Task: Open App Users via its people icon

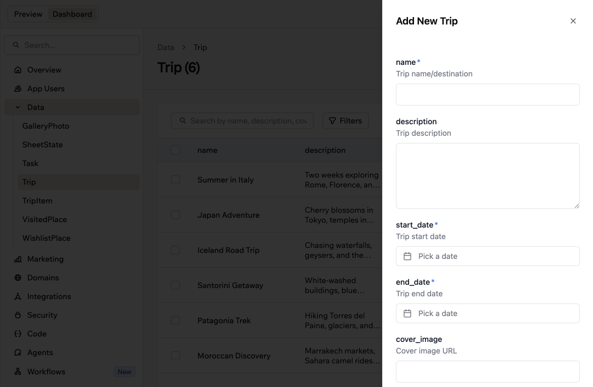Action: click(x=18, y=89)
